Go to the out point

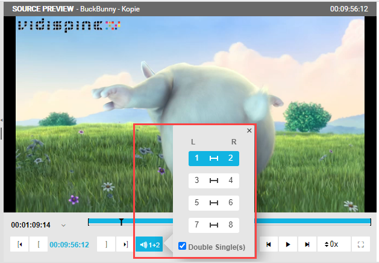click(125, 244)
